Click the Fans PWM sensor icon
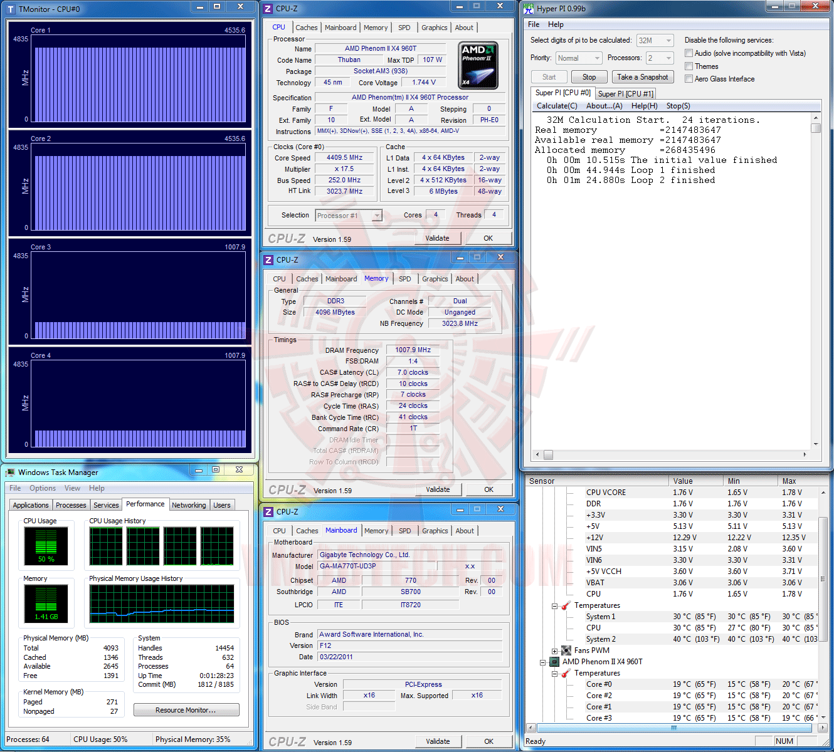The width and height of the screenshot is (834, 752). pos(566,650)
